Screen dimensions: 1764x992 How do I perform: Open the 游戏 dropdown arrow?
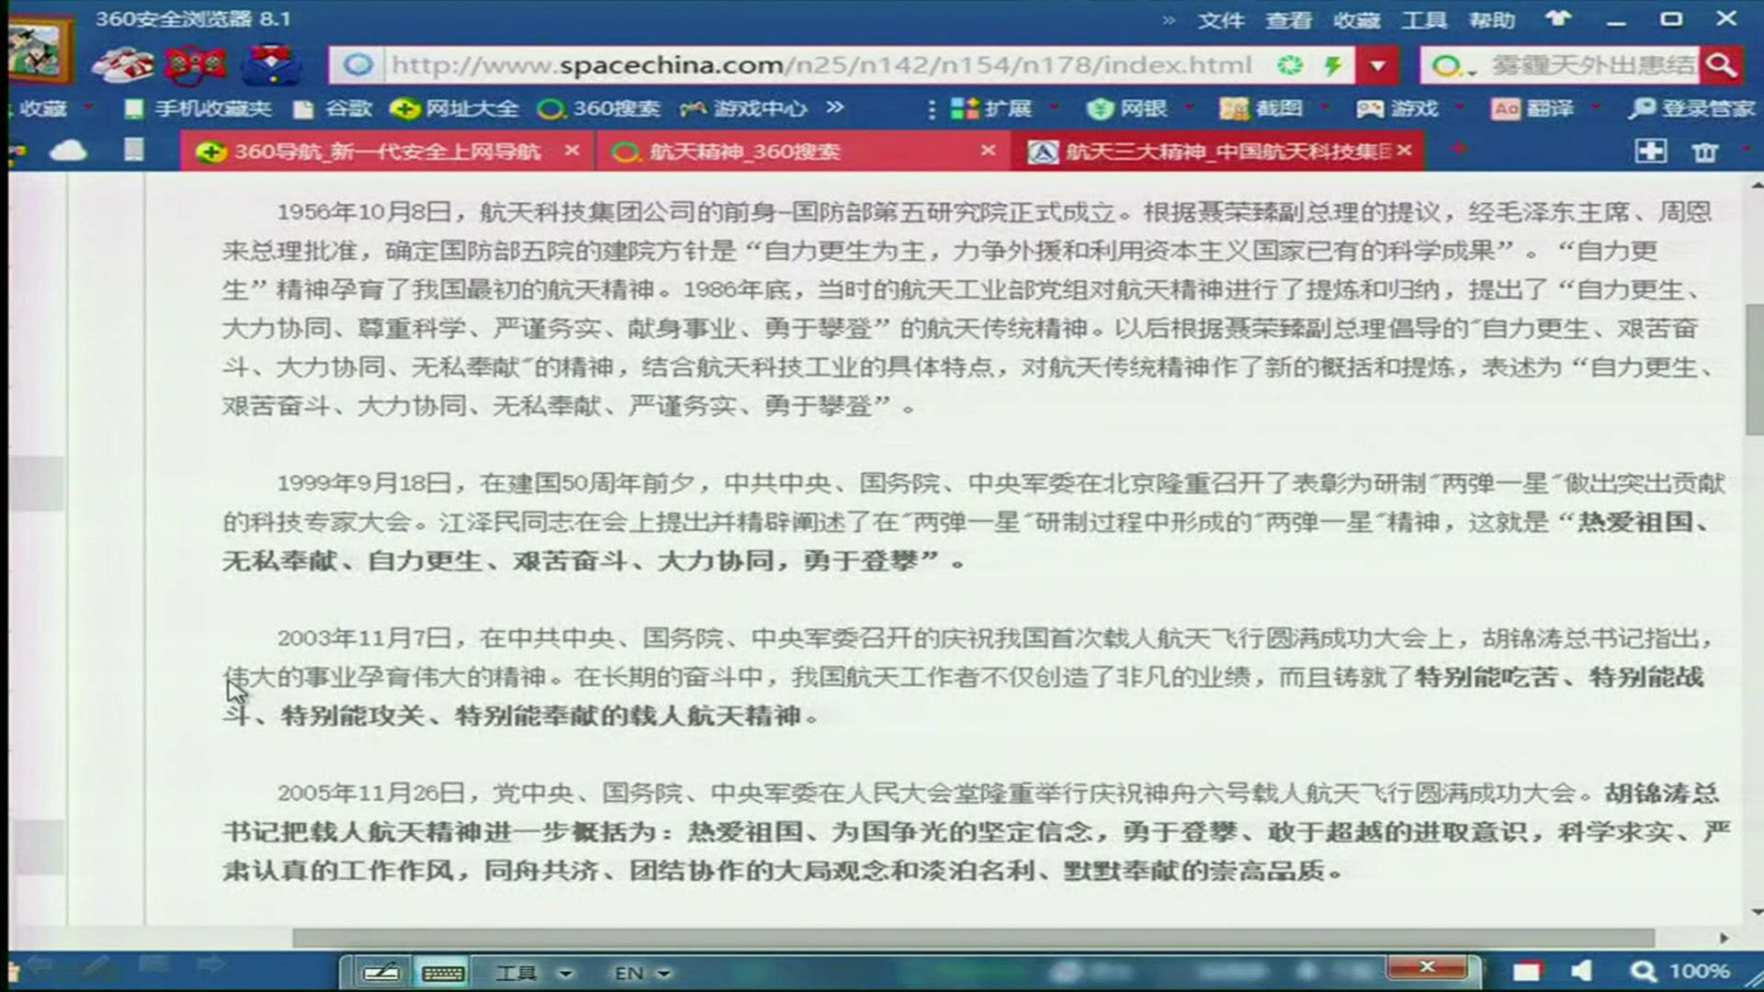click(1461, 107)
